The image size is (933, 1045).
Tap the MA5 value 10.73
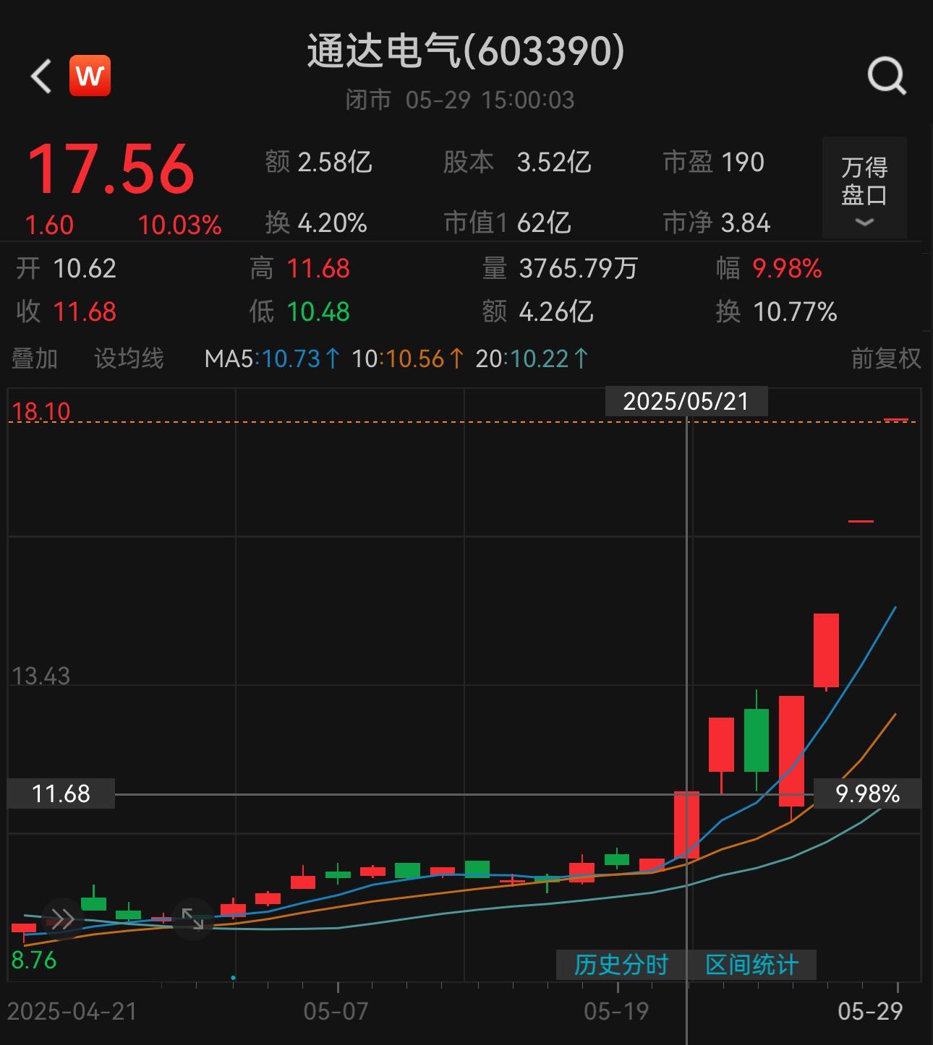290,358
